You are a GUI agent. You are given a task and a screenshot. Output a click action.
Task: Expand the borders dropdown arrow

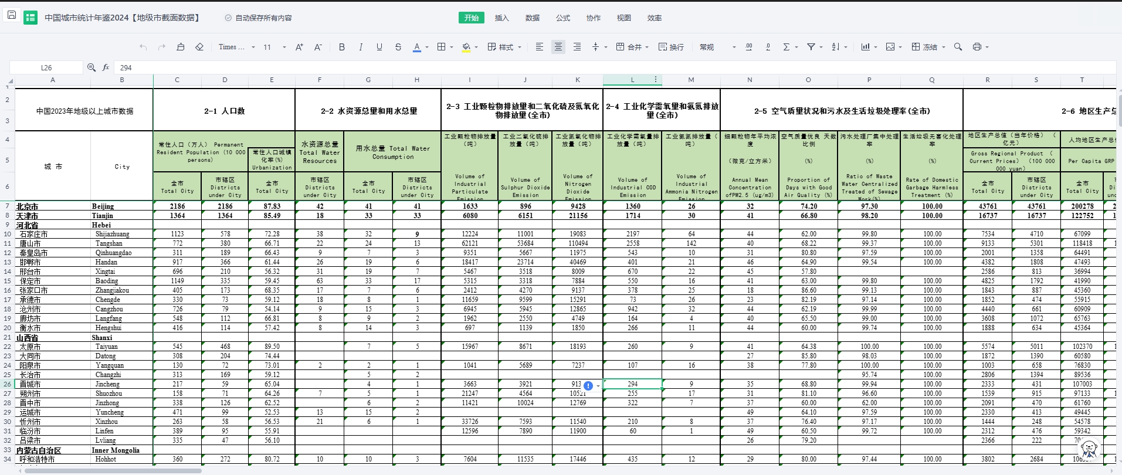(452, 48)
